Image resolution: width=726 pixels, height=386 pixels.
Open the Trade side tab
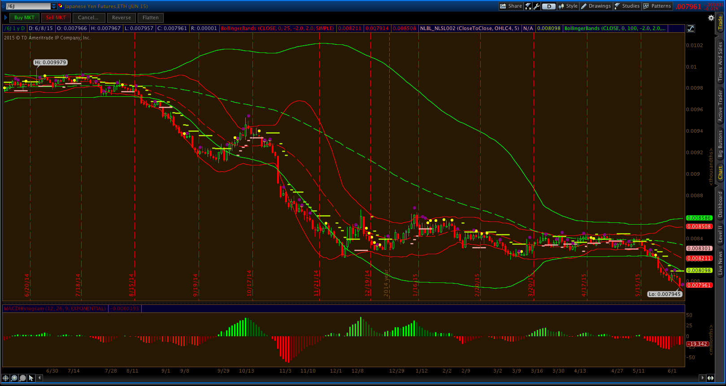point(721,22)
